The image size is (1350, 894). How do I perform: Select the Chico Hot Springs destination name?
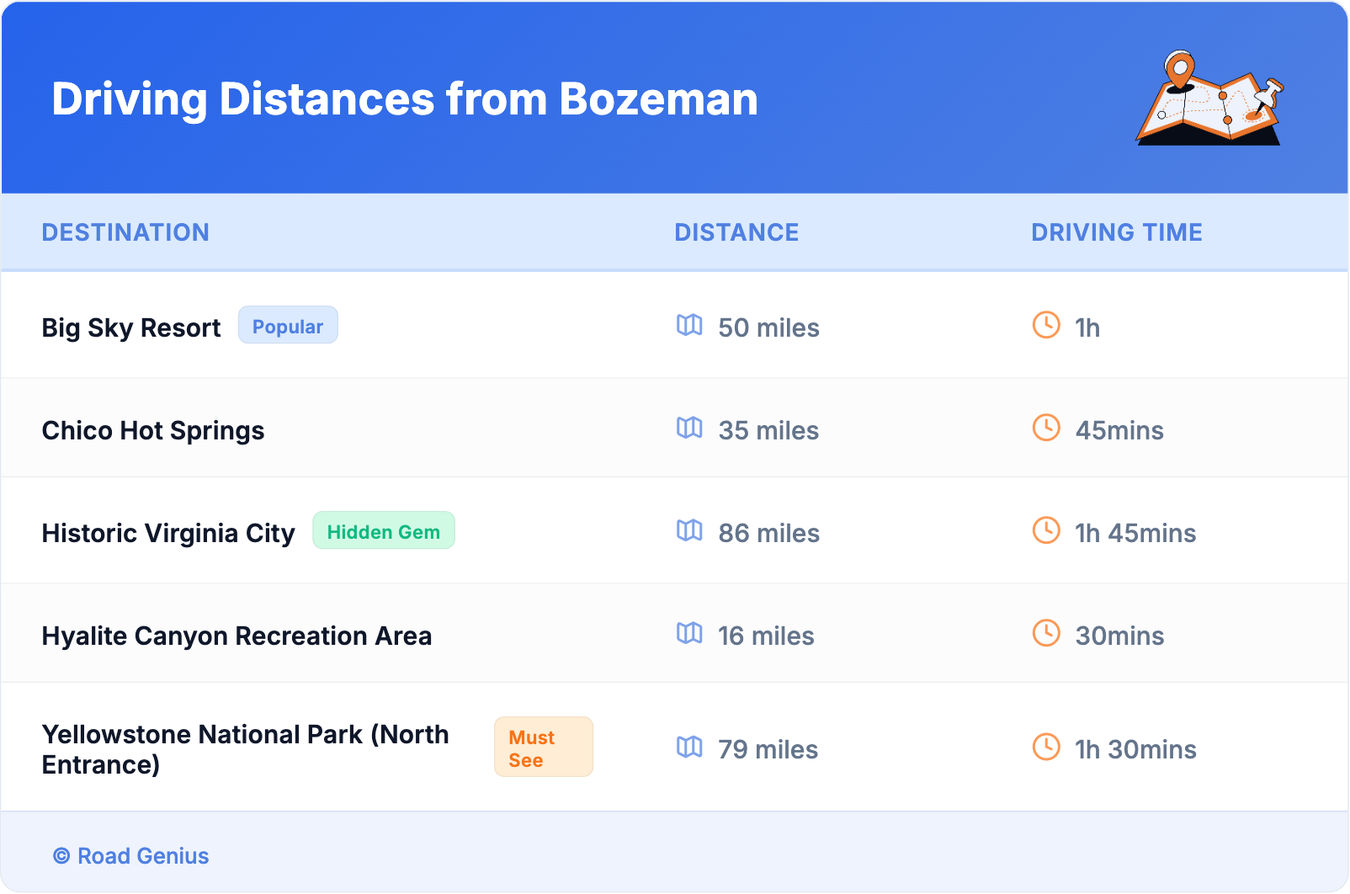pyautogui.click(x=153, y=430)
